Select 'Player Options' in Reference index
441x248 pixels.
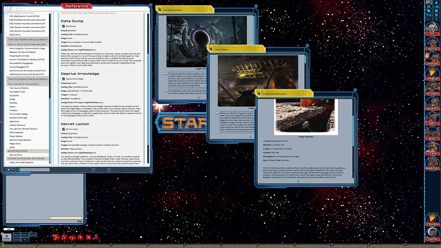point(16,136)
